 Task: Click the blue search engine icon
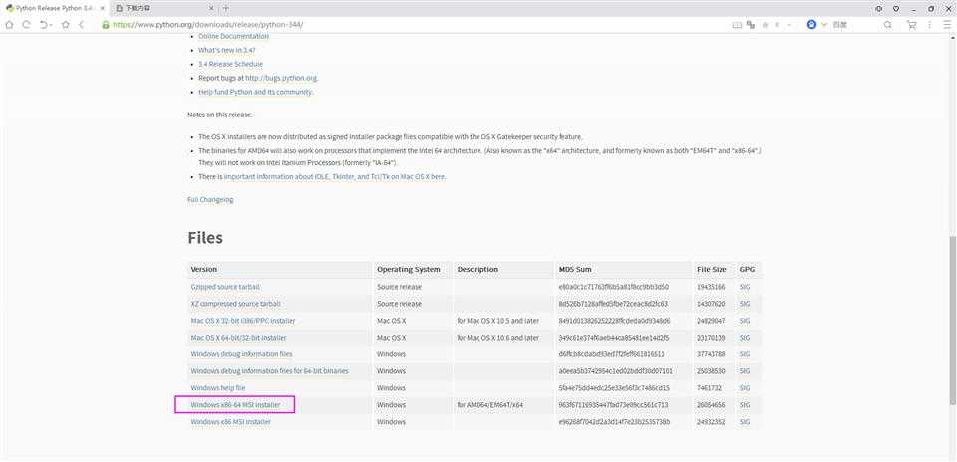[811, 25]
